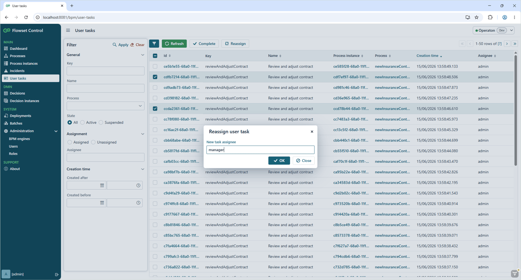The width and height of the screenshot is (521, 280).
Task: Collapse the Assignment filter section
Action: [x=142, y=134]
